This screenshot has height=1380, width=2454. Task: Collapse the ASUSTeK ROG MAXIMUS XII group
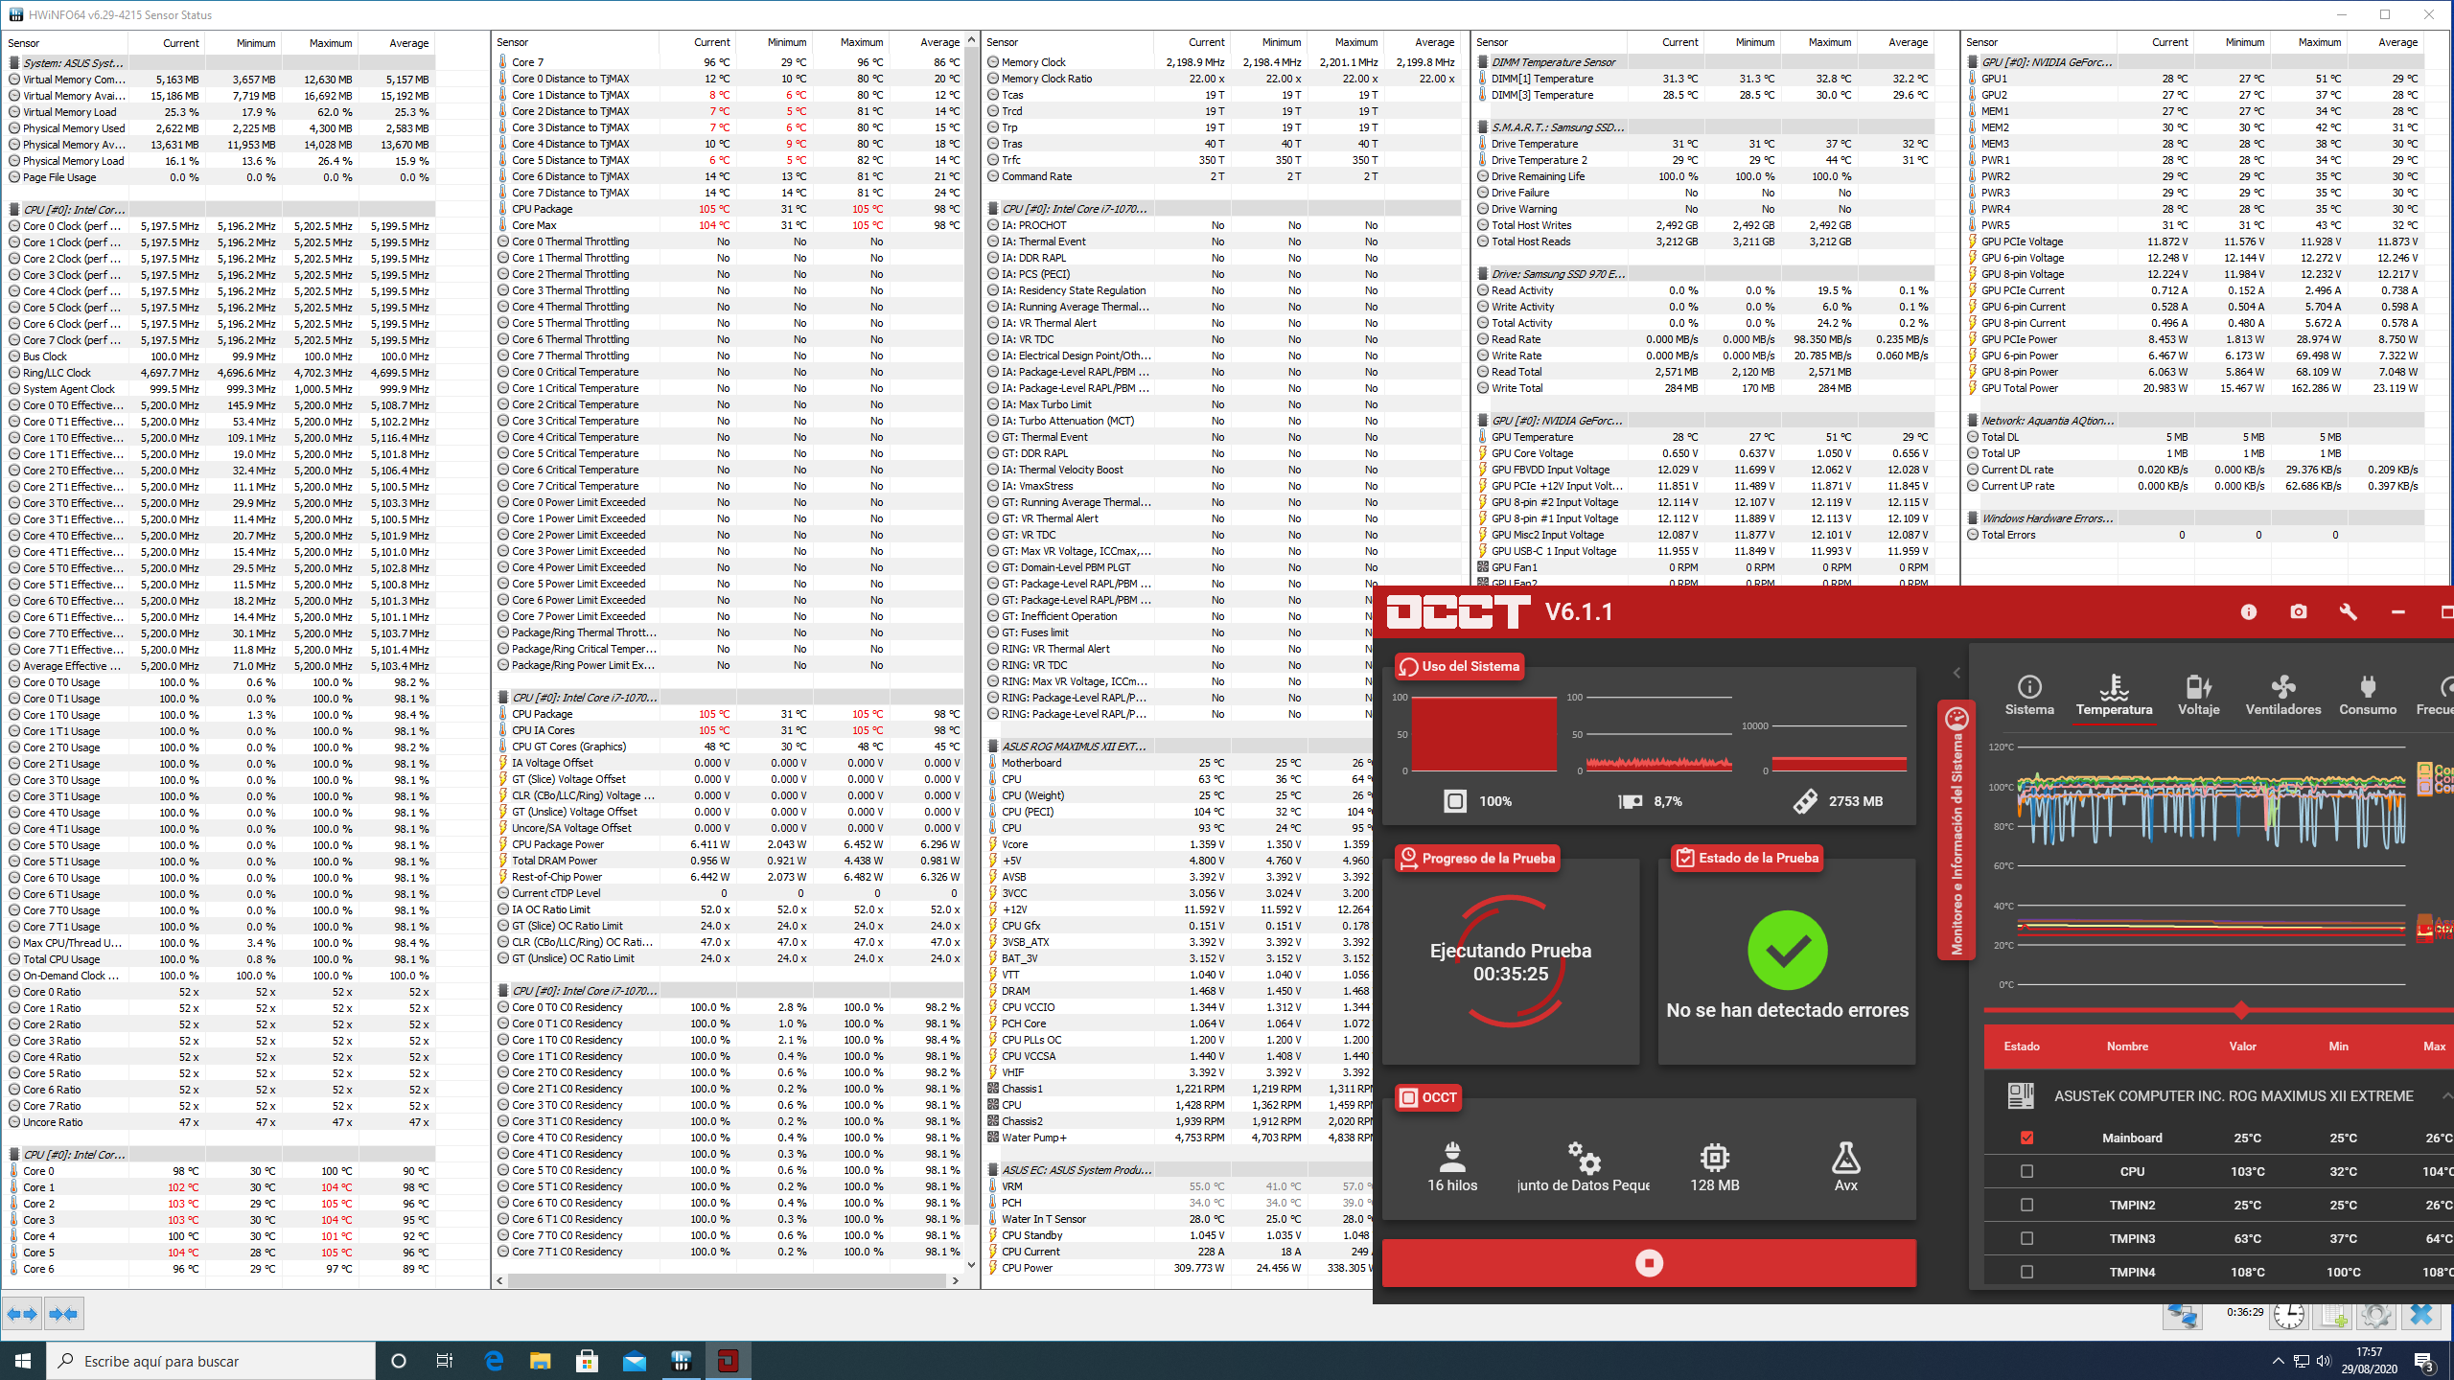(x=2446, y=1095)
